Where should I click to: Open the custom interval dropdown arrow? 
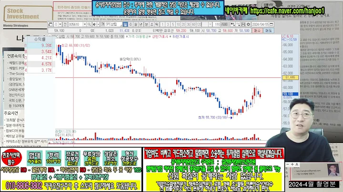[210, 24]
